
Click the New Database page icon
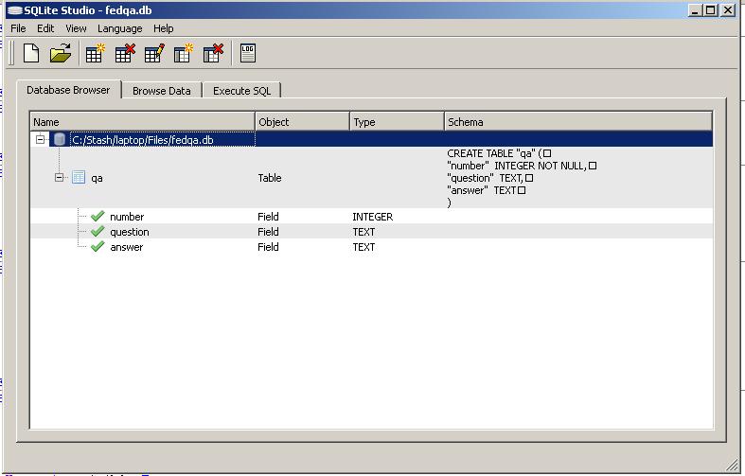pos(31,53)
